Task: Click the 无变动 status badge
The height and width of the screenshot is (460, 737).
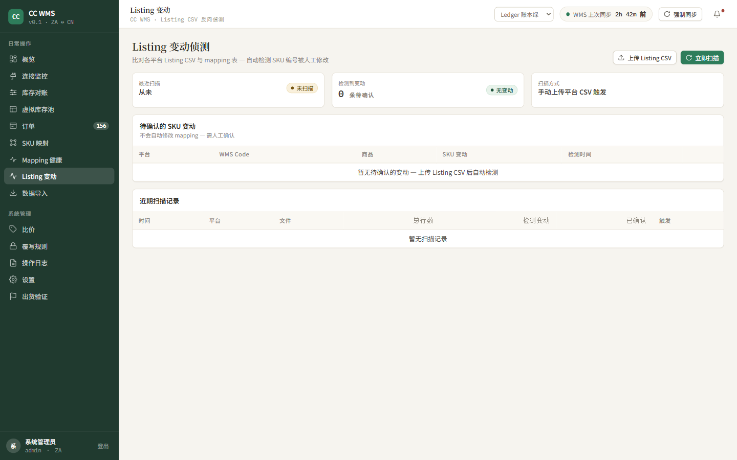Action: [x=502, y=90]
